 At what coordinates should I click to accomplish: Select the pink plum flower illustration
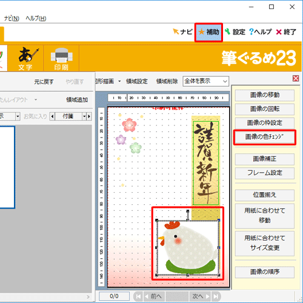click(129, 125)
